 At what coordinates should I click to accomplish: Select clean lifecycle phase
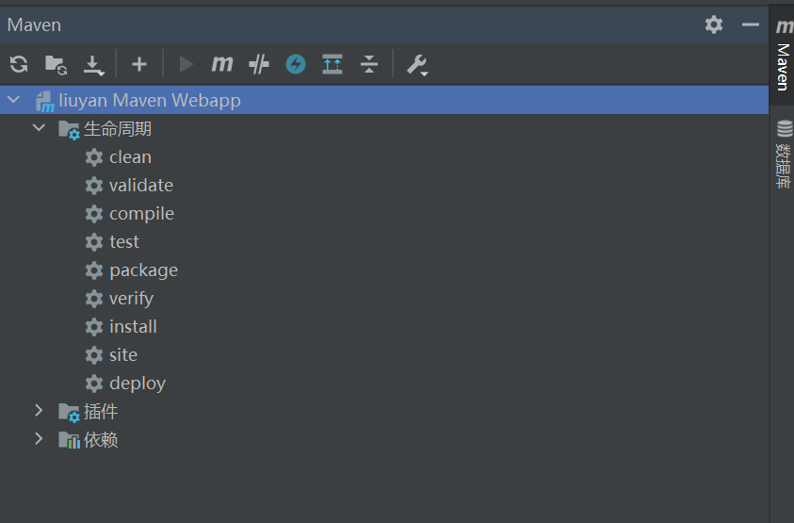click(x=130, y=157)
